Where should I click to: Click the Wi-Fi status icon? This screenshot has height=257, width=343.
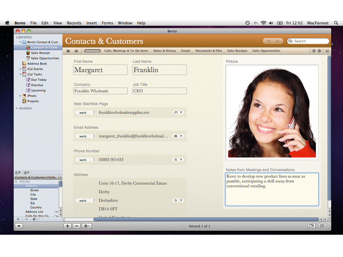pyautogui.click(x=264, y=23)
